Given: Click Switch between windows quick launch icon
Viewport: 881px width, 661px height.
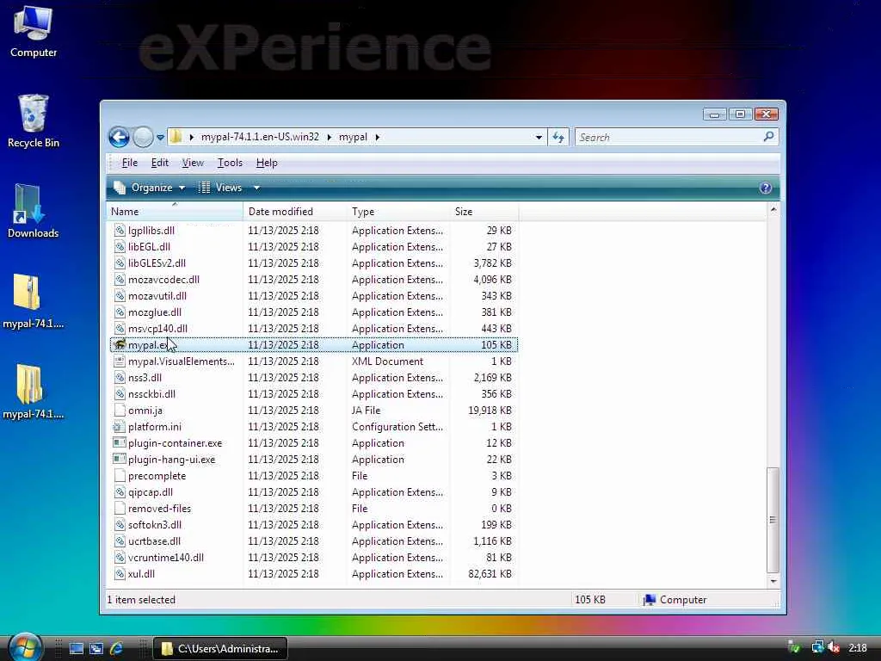Looking at the screenshot, I should tap(96, 649).
